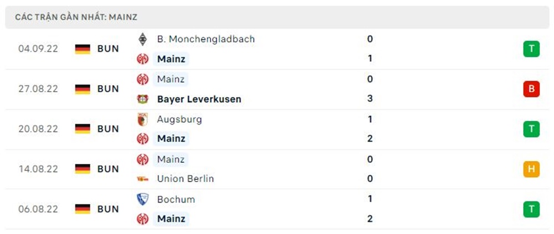Open the Augsburg team link

(179, 119)
